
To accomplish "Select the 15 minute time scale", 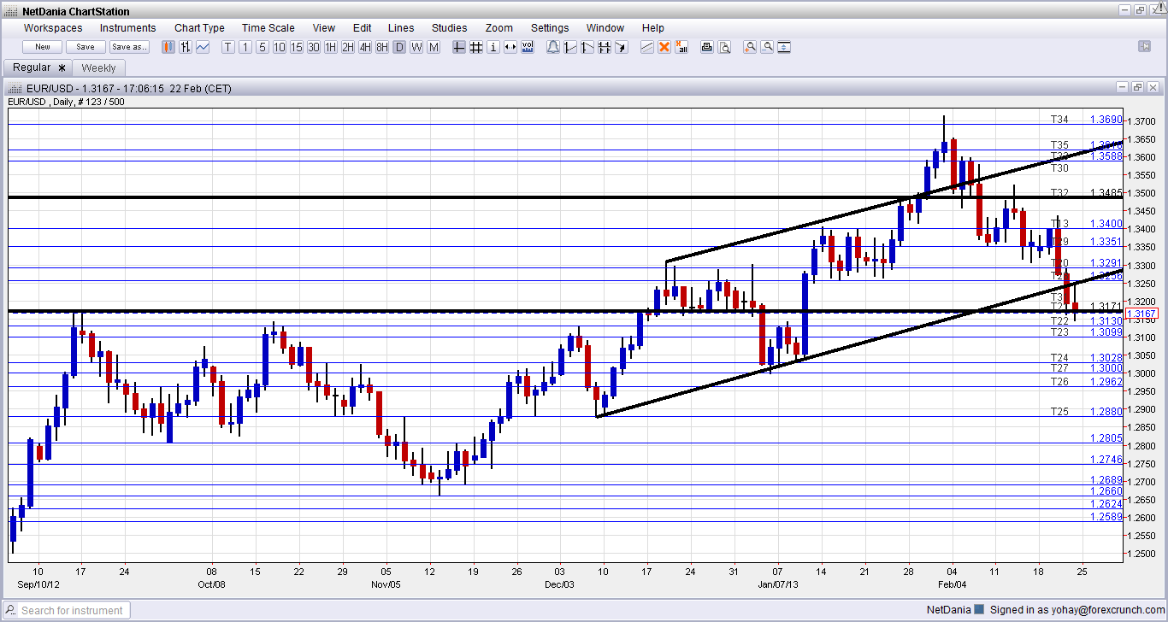I will pyautogui.click(x=297, y=47).
